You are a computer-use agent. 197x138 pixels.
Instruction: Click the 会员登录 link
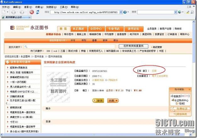click(x=152, y=29)
